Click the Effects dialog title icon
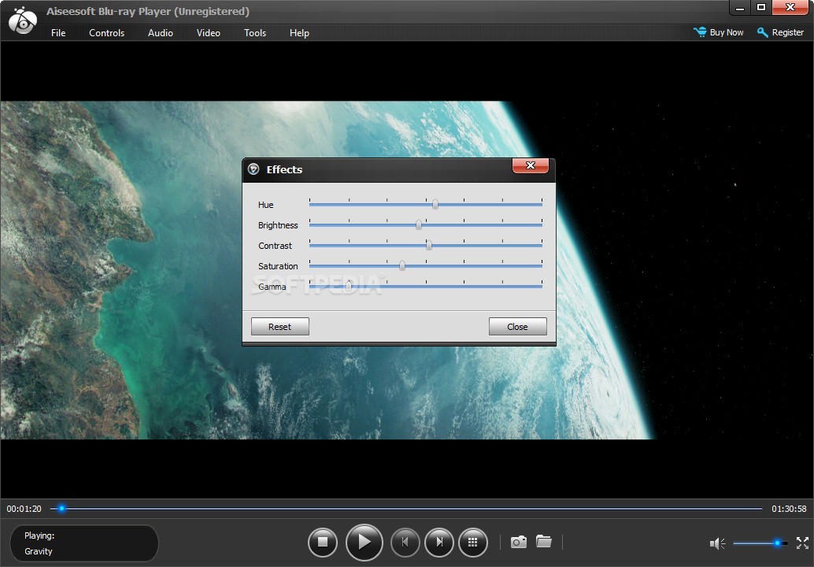Viewport: 814px width, 567px height. [x=253, y=169]
